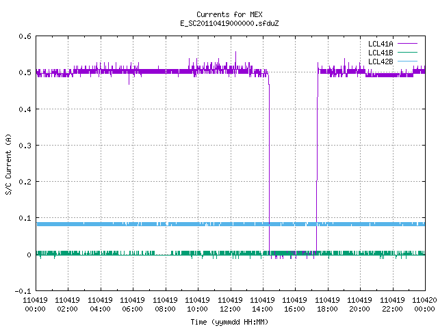
Task: Click the y-axis tick value 0.4
Action: point(25,109)
